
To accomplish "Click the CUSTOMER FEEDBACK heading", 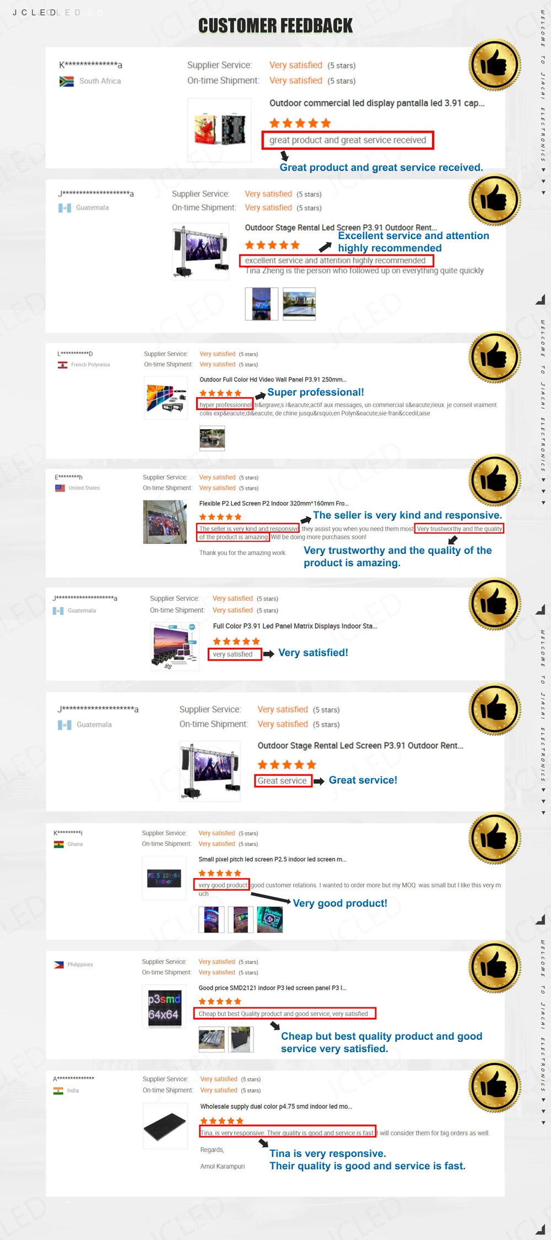I will [x=275, y=25].
